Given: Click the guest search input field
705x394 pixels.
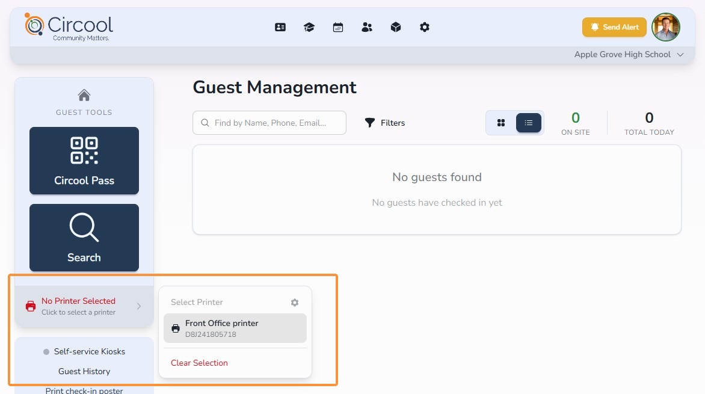Looking at the screenshot, I should point(269,123).
